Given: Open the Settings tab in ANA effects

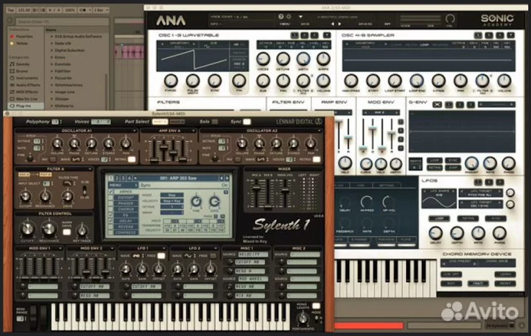Looking at the screenshot, I should point(387,185).
